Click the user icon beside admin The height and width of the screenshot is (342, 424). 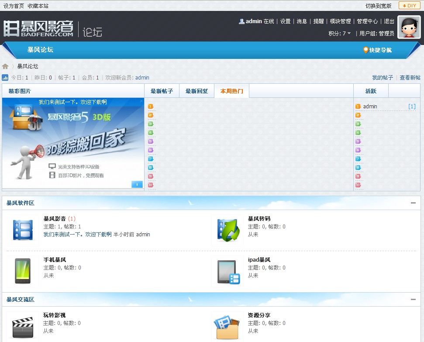(241, 21)
